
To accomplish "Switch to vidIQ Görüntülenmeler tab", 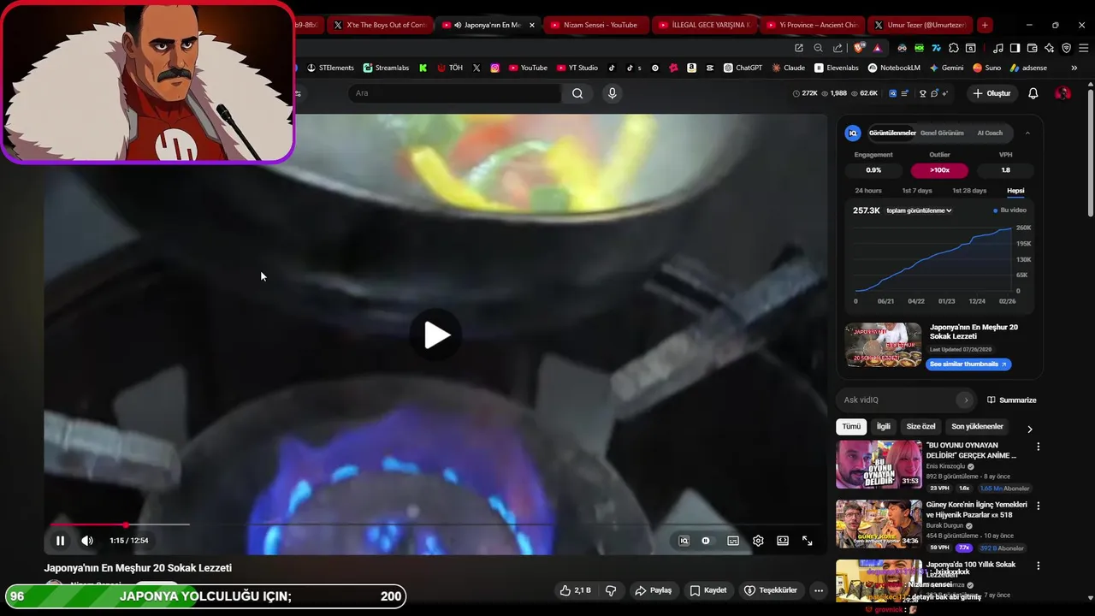I will (x=892, y=133).
